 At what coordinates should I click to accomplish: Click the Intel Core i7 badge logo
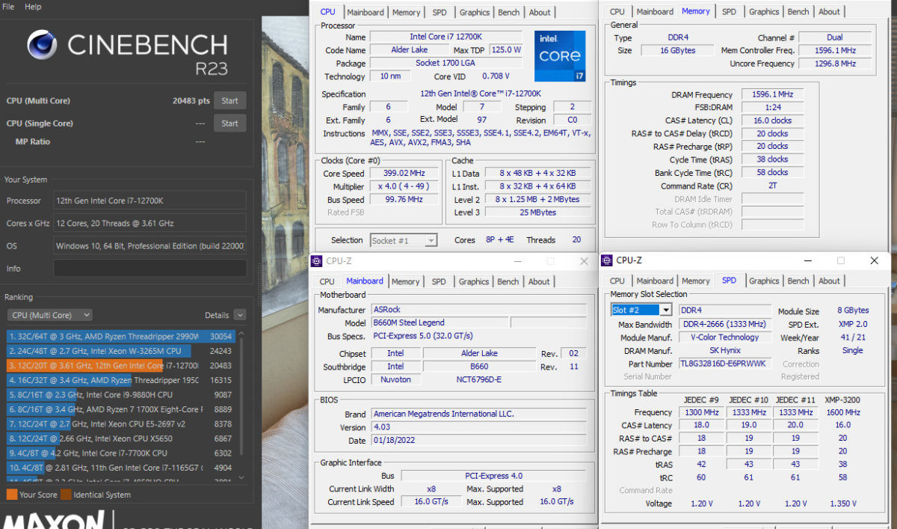coord(559,56)
